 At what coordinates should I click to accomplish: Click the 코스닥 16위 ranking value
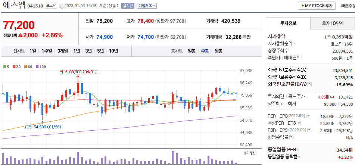pos(342,43)
